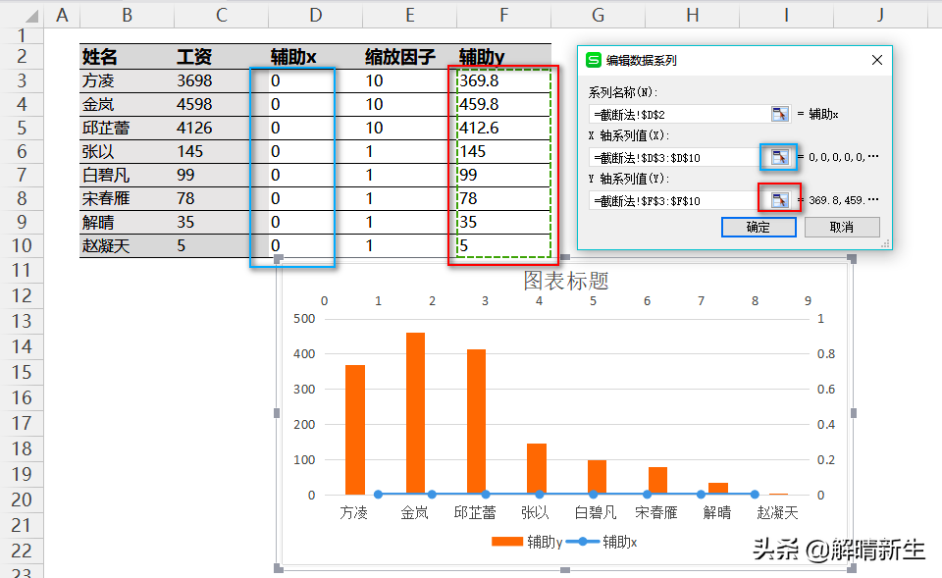The image size is (942, 578).
Task: Click the 确定 button
Action: coord(759,227)
